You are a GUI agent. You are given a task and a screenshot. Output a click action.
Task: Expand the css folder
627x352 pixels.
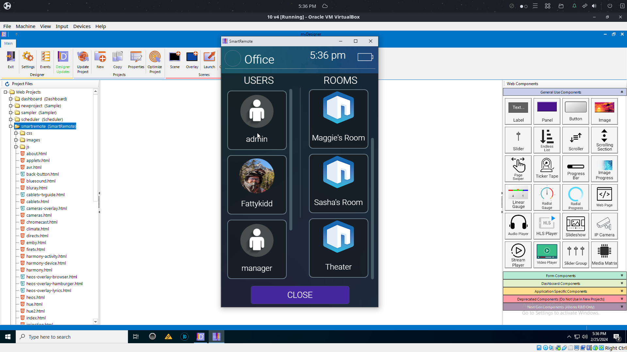pyautogui.click(x=16, y=133)
